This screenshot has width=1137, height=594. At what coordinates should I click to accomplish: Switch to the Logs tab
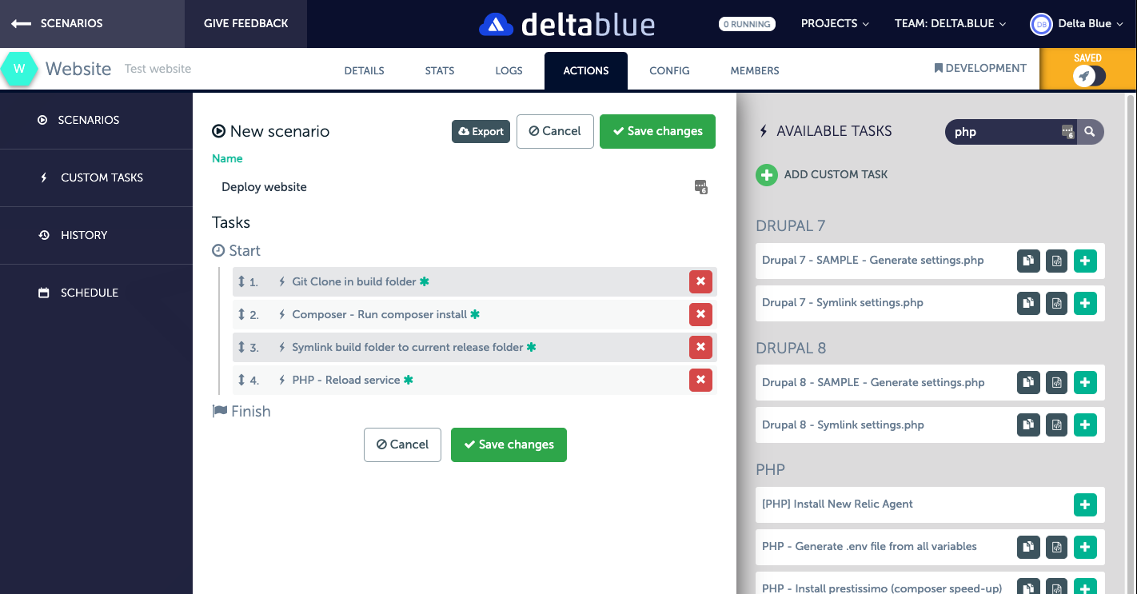(x=509, y=70)
